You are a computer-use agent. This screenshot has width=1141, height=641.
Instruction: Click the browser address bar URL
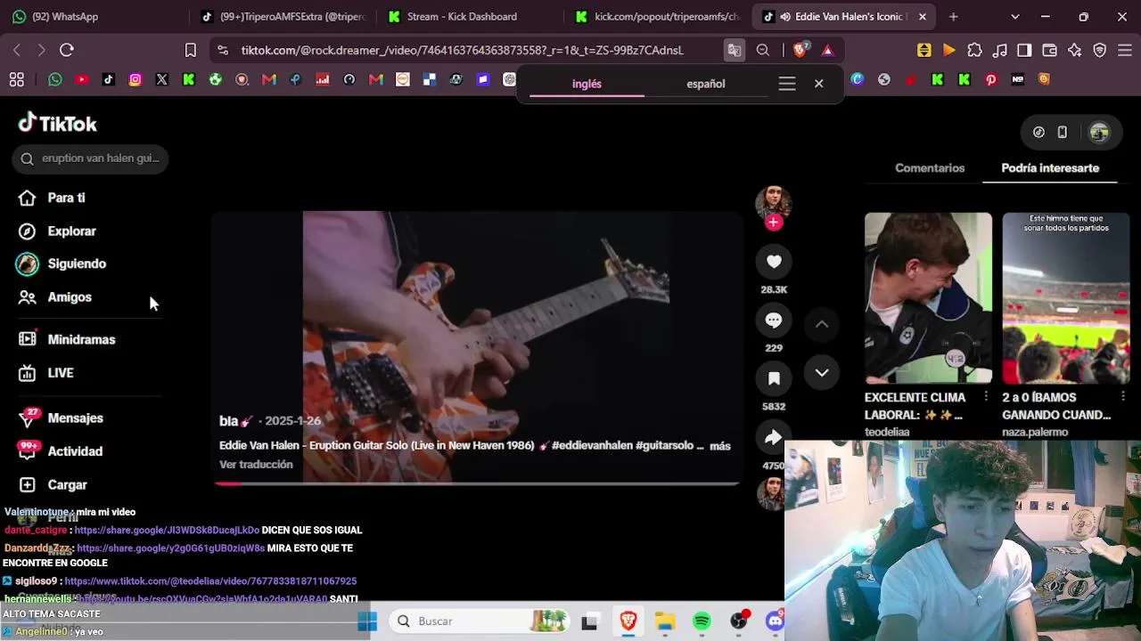tap(462, 50)
